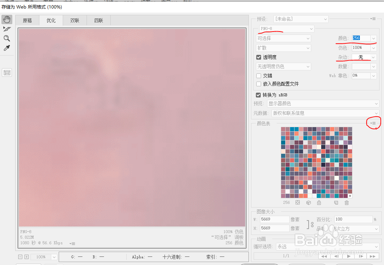Image resolution: width=384 pixels, height=265 pixels.
Task: Jump to first animation frame
Action: 324,256
